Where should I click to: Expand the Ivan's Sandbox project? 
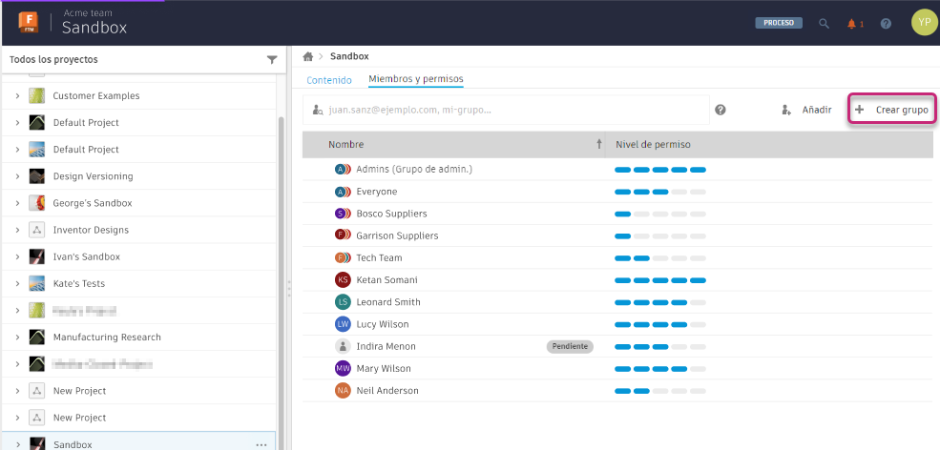[x=17, y=256]
